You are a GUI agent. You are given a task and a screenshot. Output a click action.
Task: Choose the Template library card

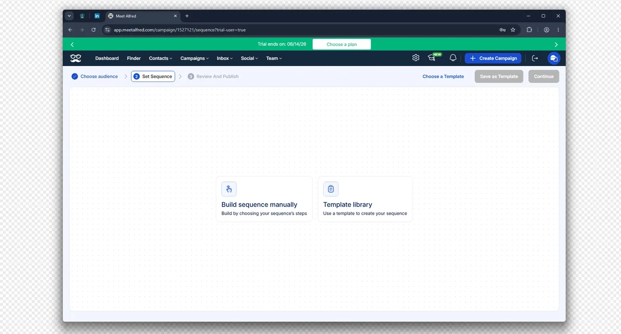pos(365,199)
